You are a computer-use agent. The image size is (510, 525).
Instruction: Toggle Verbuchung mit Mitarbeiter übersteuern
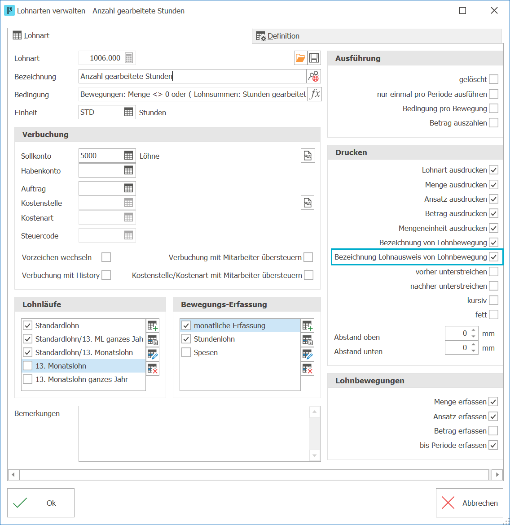pyautogui.click(x=308, y=257)
